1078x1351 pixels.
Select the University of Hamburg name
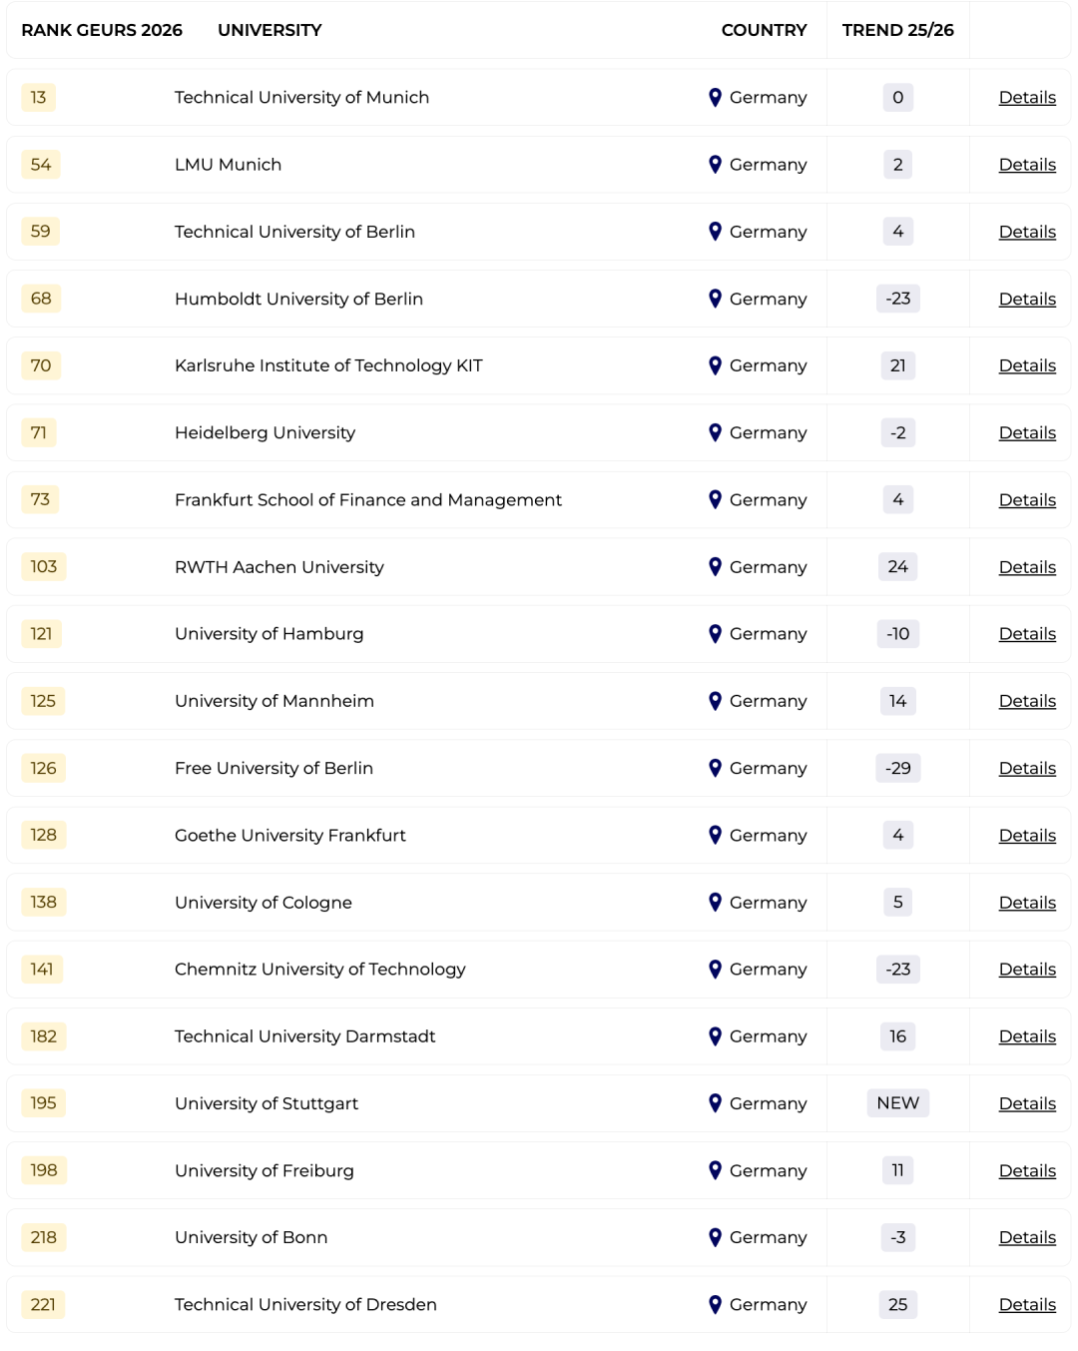[269, 634]
